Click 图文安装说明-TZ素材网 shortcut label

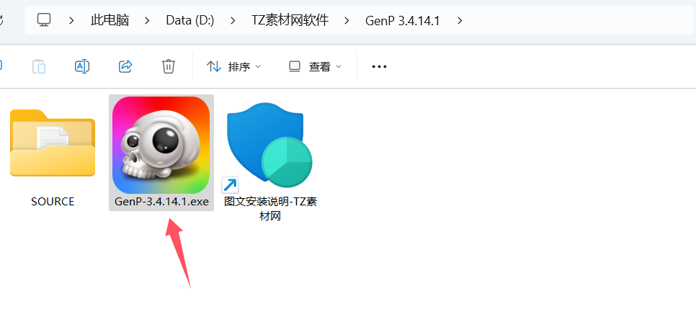(x=270, y=208)
